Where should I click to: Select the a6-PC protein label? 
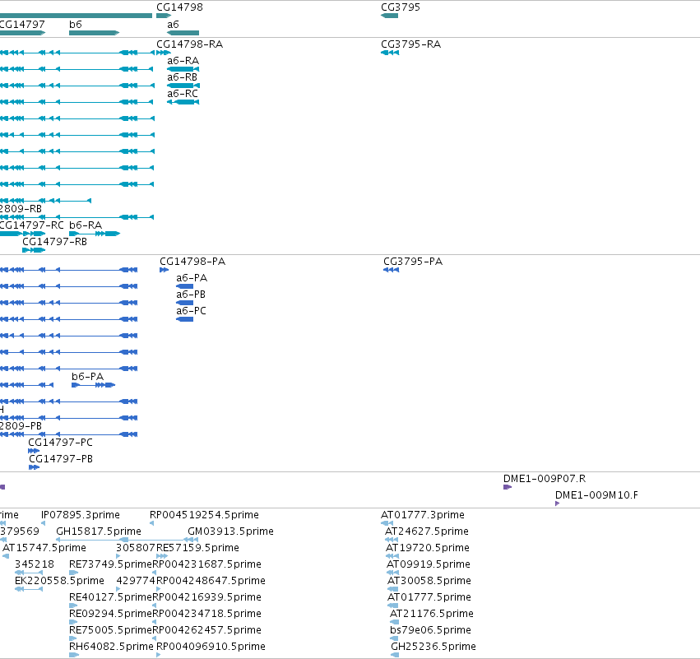coord(191,311)
